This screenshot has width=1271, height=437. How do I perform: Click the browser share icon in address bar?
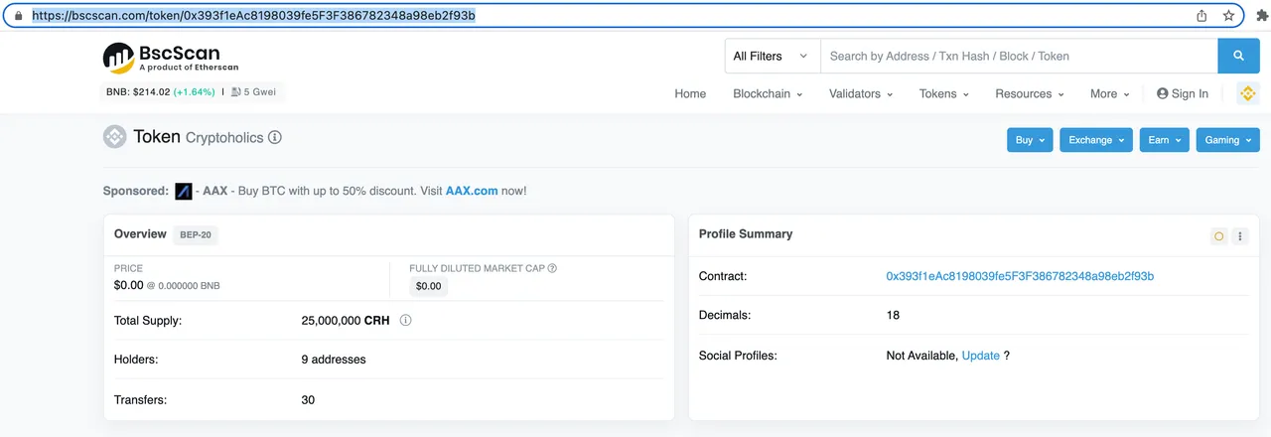(x=1201, y=15)
